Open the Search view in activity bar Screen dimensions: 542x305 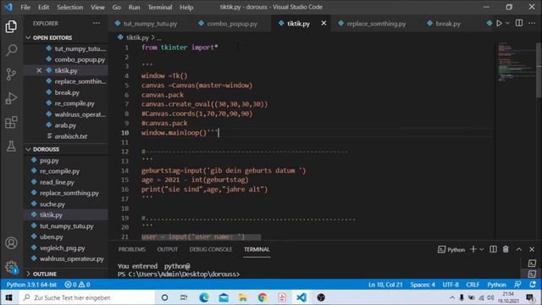tap(11, 51)
